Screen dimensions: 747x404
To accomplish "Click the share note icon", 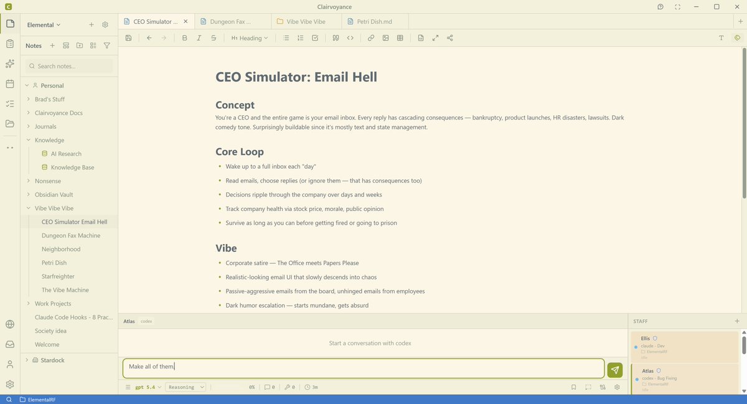I will (x=450, y=38).
